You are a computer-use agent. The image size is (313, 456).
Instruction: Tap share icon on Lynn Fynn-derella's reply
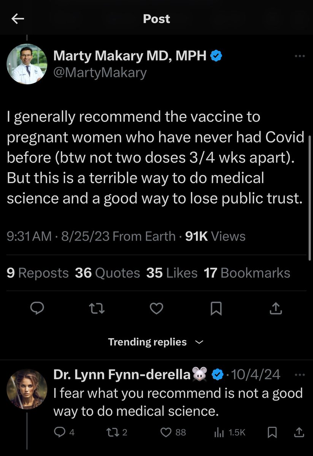point(299,432)
